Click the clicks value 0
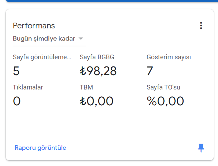The width and height of the screenshot is (218, 166). pyautogui.click(x=17, y=101)
